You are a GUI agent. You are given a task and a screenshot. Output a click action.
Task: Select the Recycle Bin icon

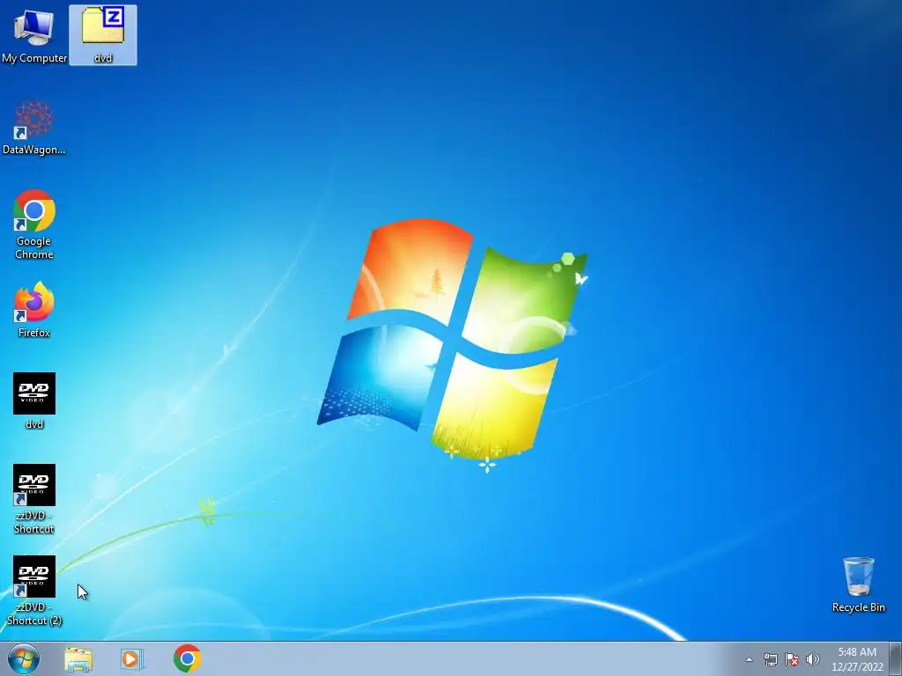click(858, 584)
